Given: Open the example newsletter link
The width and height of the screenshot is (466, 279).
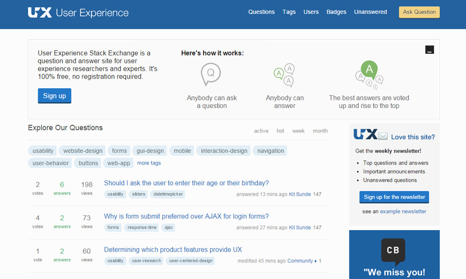Looking at the screenshot, I should tap(403, 212).
